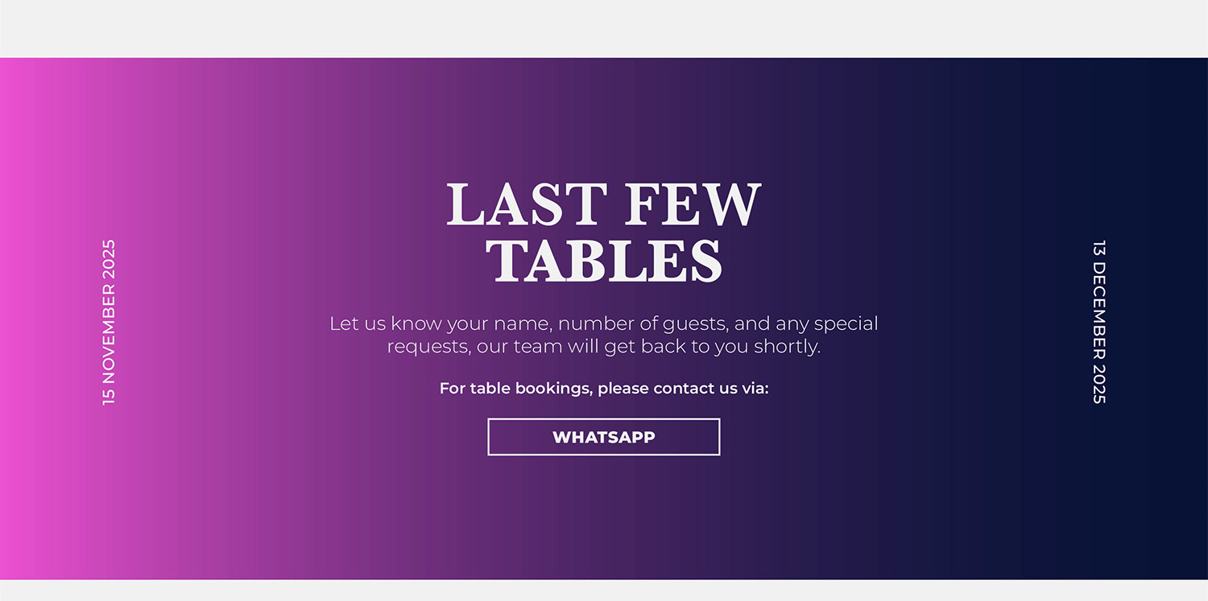1208x601 pixels.
Task: Click the 'Let us know your name' line
Action: 603,323
